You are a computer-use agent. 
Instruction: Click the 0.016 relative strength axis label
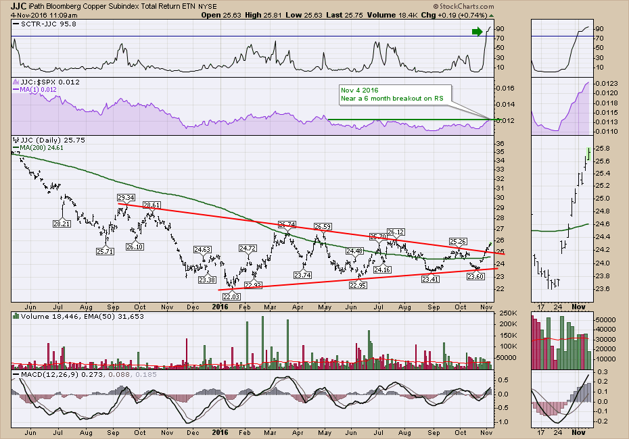(506, 88)
